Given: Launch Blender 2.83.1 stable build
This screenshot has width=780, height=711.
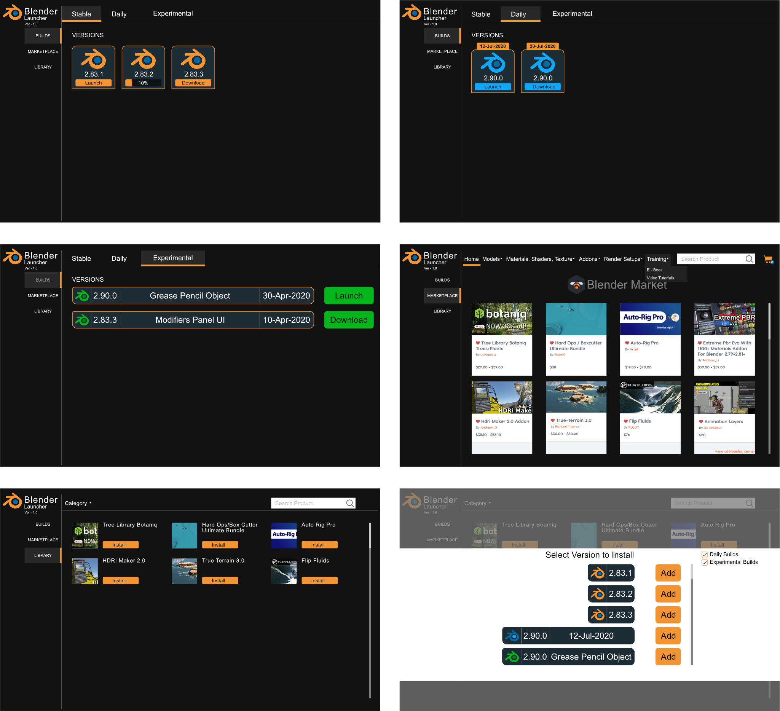Looking at the screenshot, I should click(x=93, y=83).
